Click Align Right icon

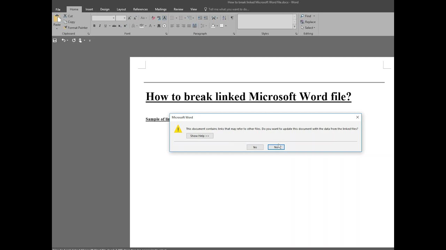tap(183, 26)
